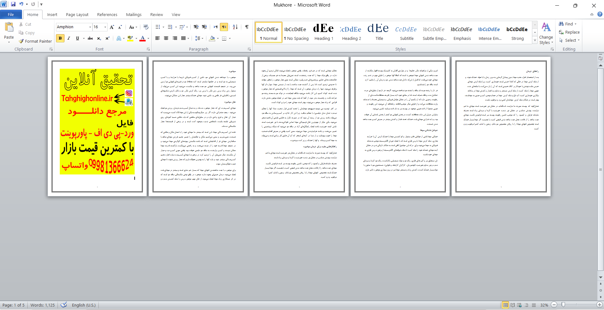Toggle Italic formatting
Viewport: 604px width, 310px height.
tap(69, 38)
